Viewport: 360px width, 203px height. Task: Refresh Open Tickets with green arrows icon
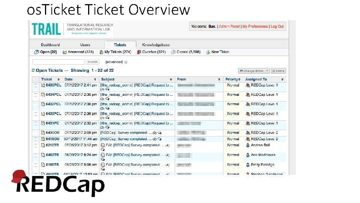pos(33,70)
